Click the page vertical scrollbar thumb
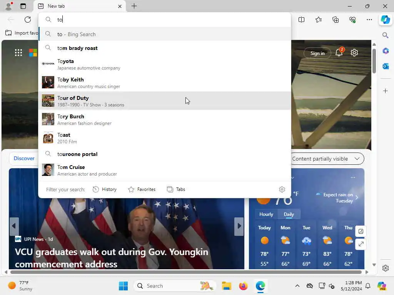 (x=374, y=61)
